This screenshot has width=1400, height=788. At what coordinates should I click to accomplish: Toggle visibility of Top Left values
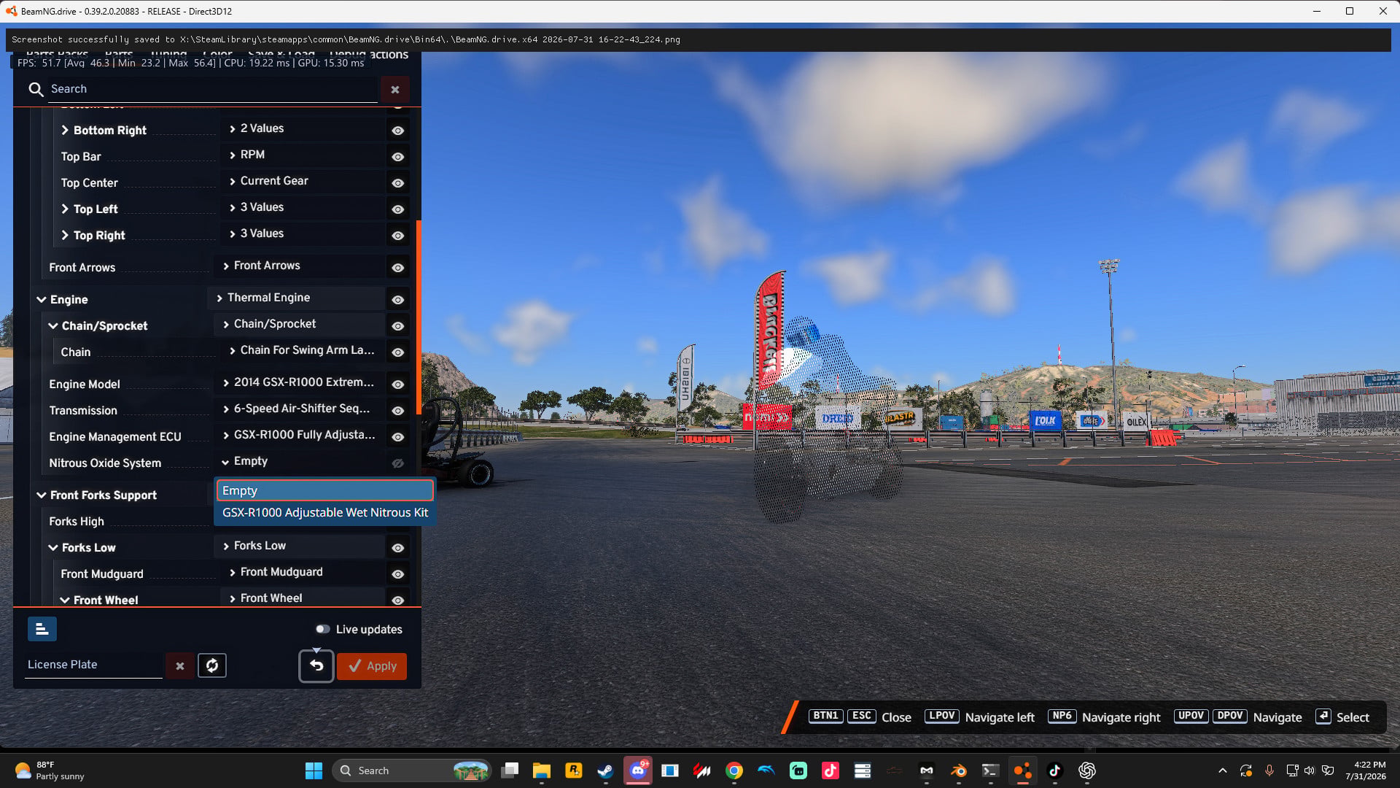397,209
